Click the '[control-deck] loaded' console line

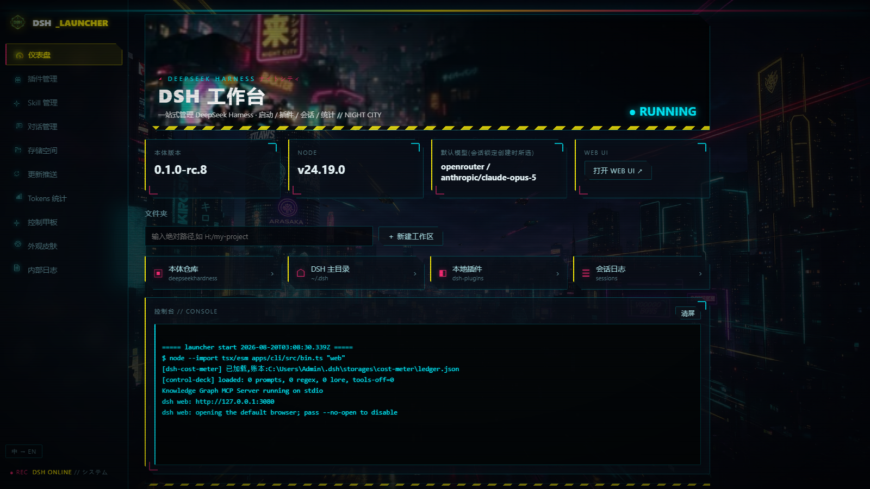278,380
